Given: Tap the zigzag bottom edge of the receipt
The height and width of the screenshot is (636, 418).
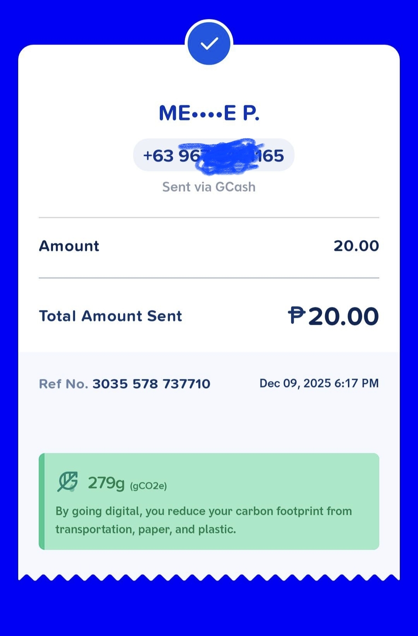Looking at the screenshot, I should tap(209, 577).
